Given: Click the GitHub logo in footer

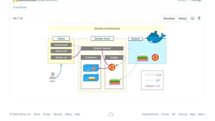Looking at the screenshot, I should 111,115.
